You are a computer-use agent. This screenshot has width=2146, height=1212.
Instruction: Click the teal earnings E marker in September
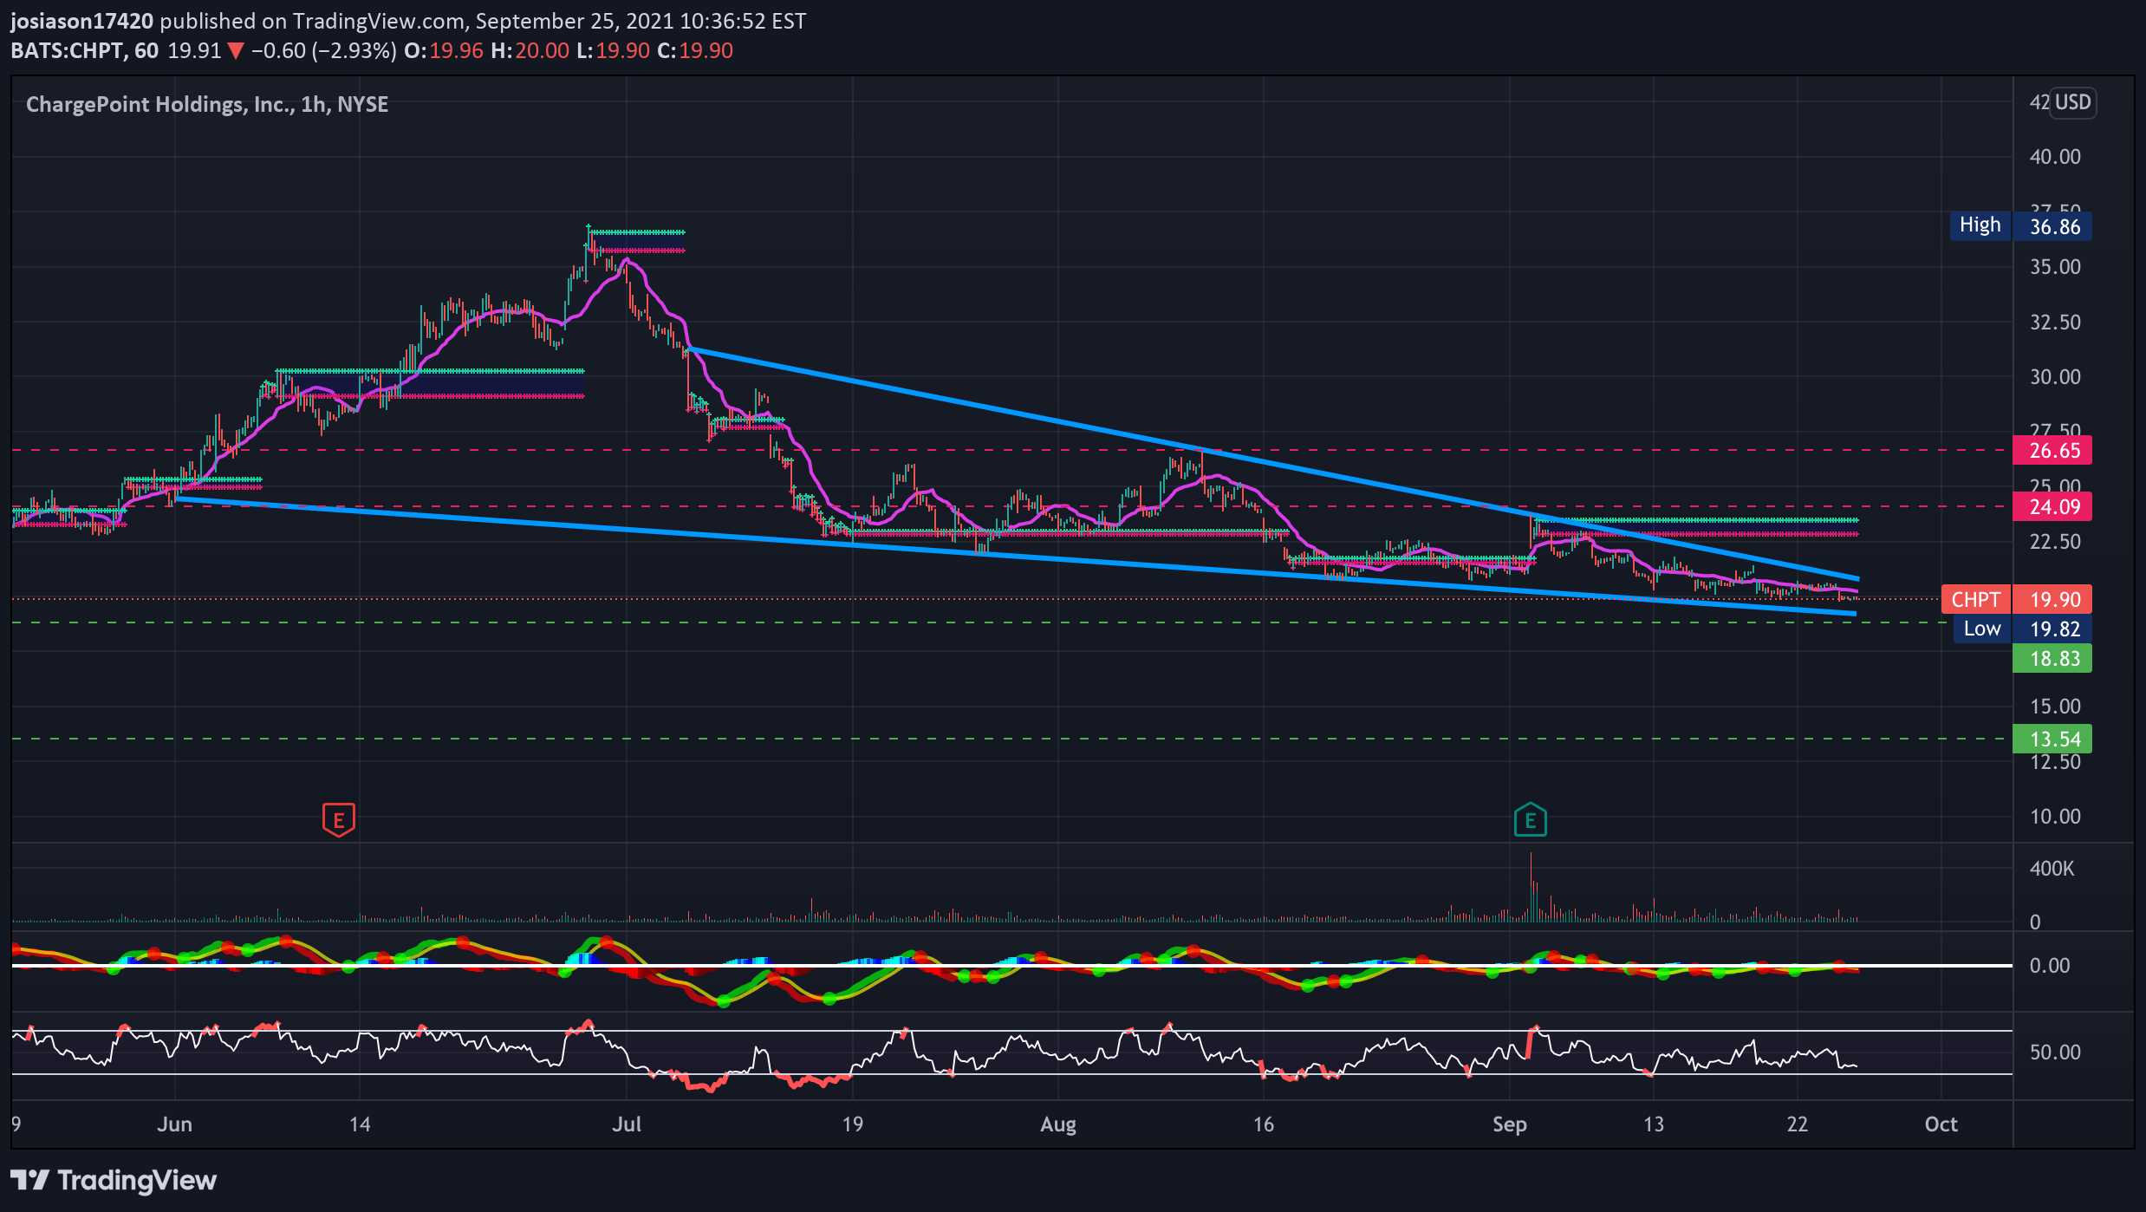pos(1530,819)
